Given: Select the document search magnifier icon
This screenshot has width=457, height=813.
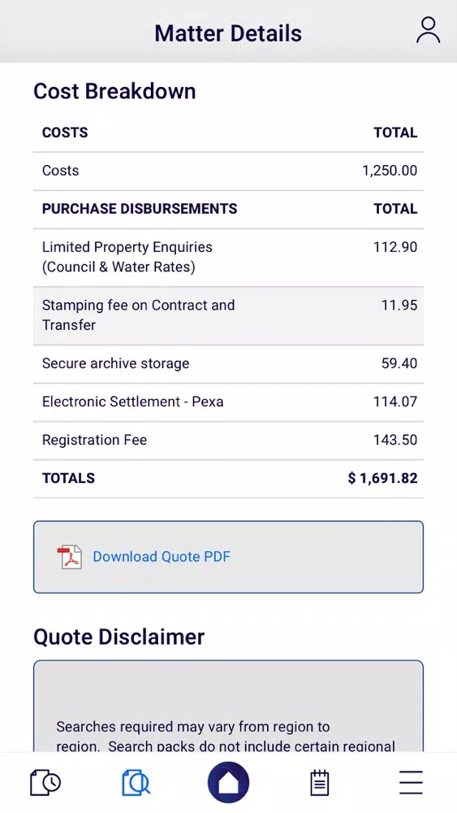Looking at the screenshot, I should tap(136, 782).
